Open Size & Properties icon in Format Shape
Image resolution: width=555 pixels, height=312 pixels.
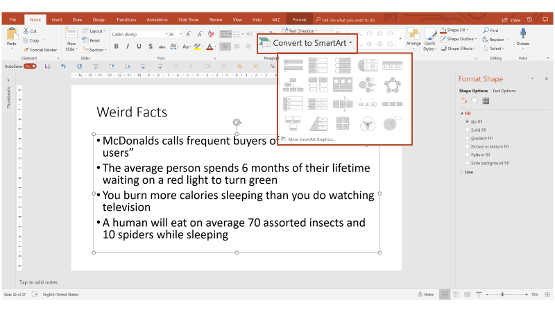486,101
